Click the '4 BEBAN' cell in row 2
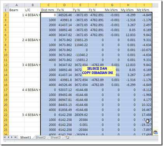The image size is (163, 146). (33, 15)
